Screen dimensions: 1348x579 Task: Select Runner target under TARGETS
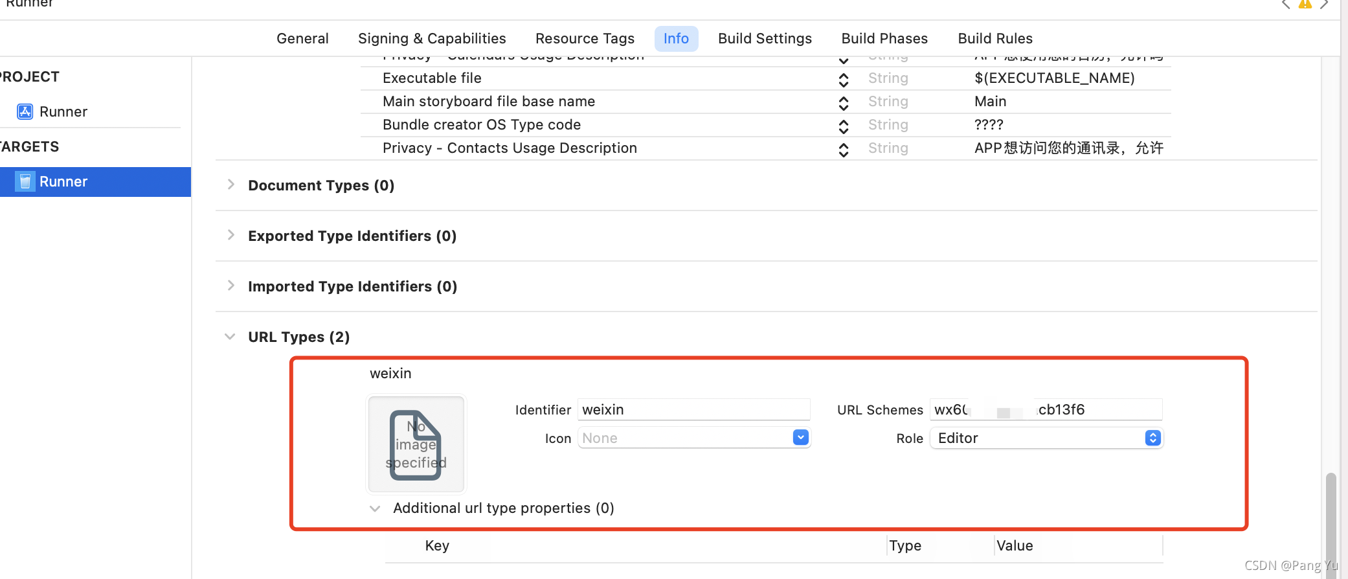click(x=95, y=182)
